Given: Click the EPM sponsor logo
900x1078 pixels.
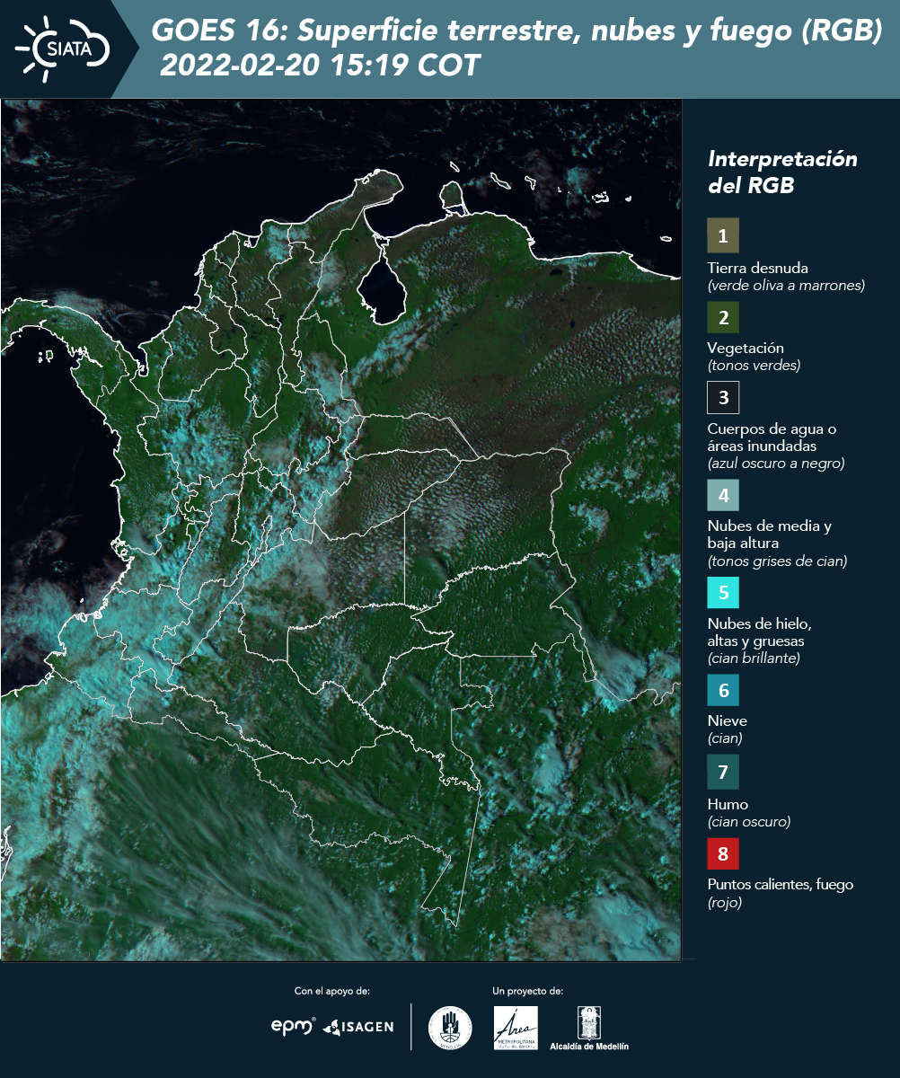Looking at the screenshot, I should pos(293,1026).
